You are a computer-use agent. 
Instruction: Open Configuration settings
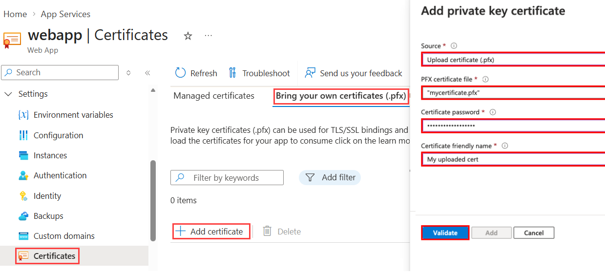59,135
